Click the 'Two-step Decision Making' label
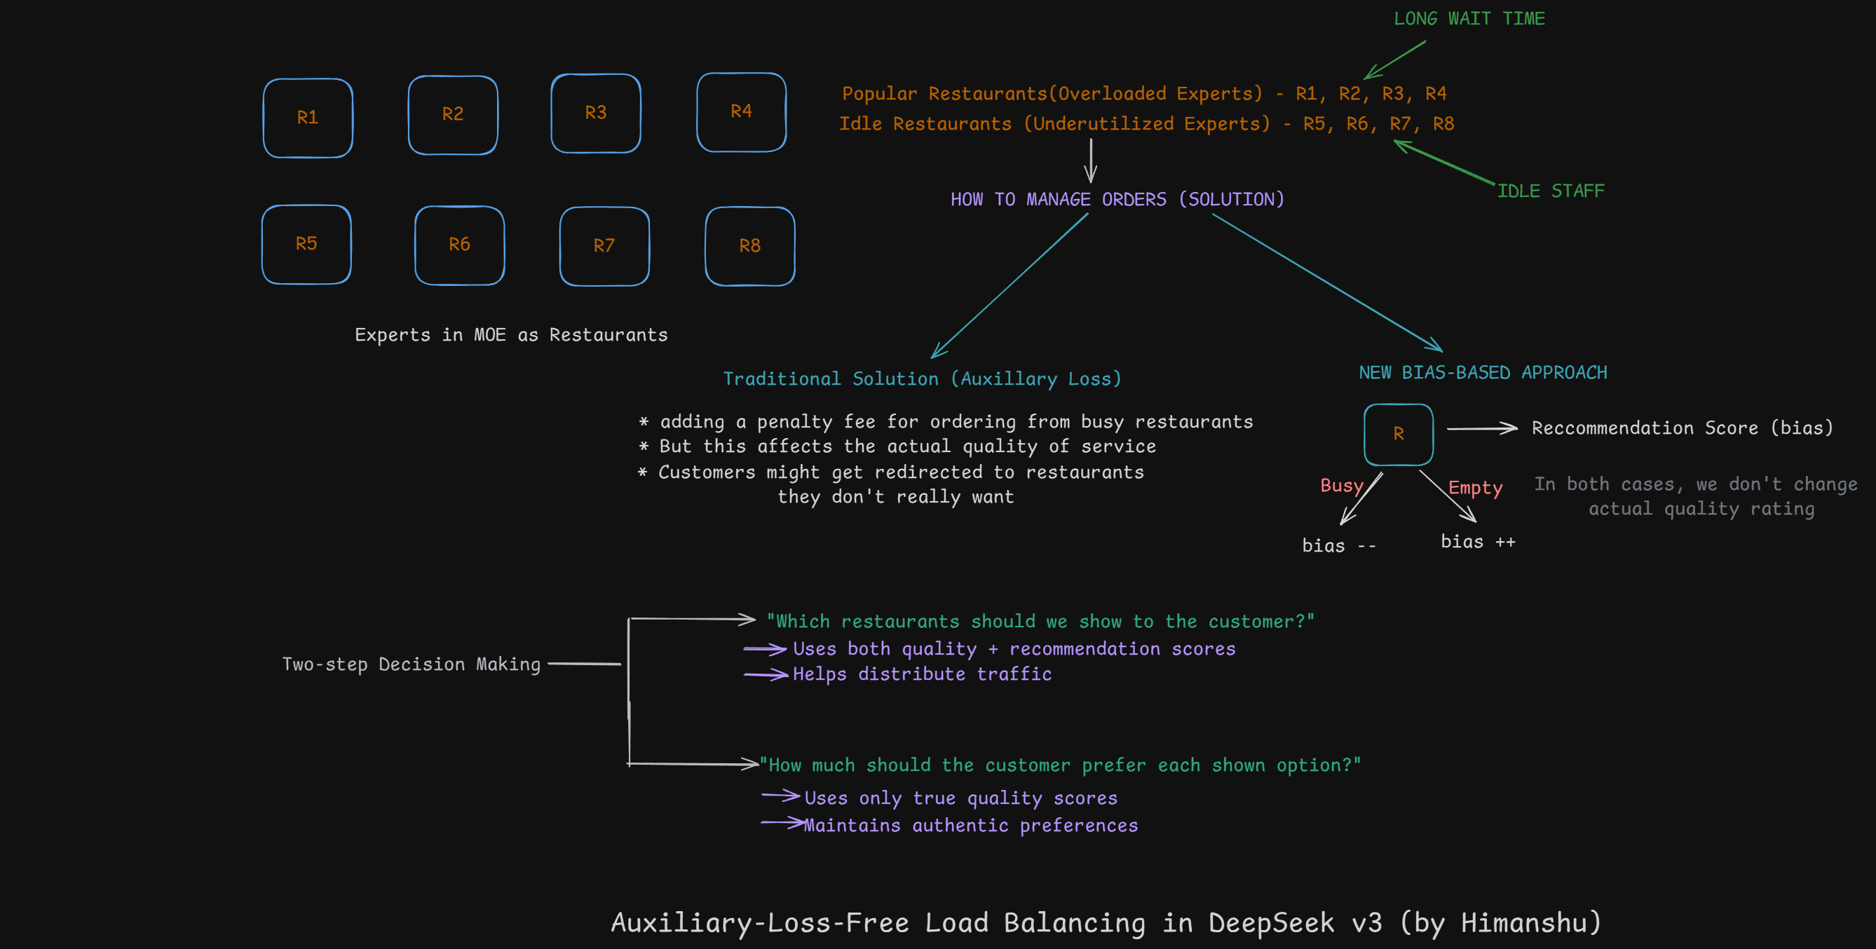Image resolution: width=1876 pixels, height=949 pixels. [x=411, y=664]
